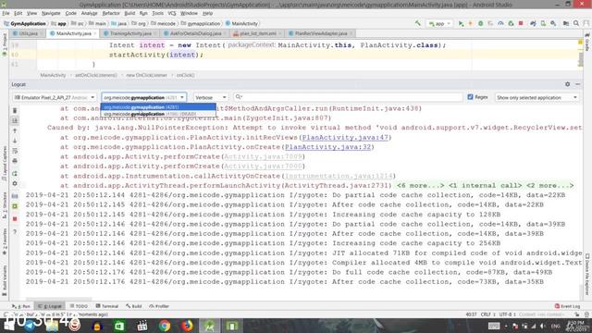The width and height of the screenshot is (592, 333).
Task: Sync project with Gradle files icon
Action: pyautogui.click(x=533, y=23)
